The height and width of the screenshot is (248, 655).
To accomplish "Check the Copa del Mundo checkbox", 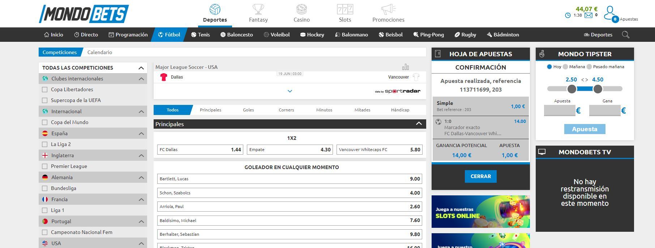I will coord(45,122).
